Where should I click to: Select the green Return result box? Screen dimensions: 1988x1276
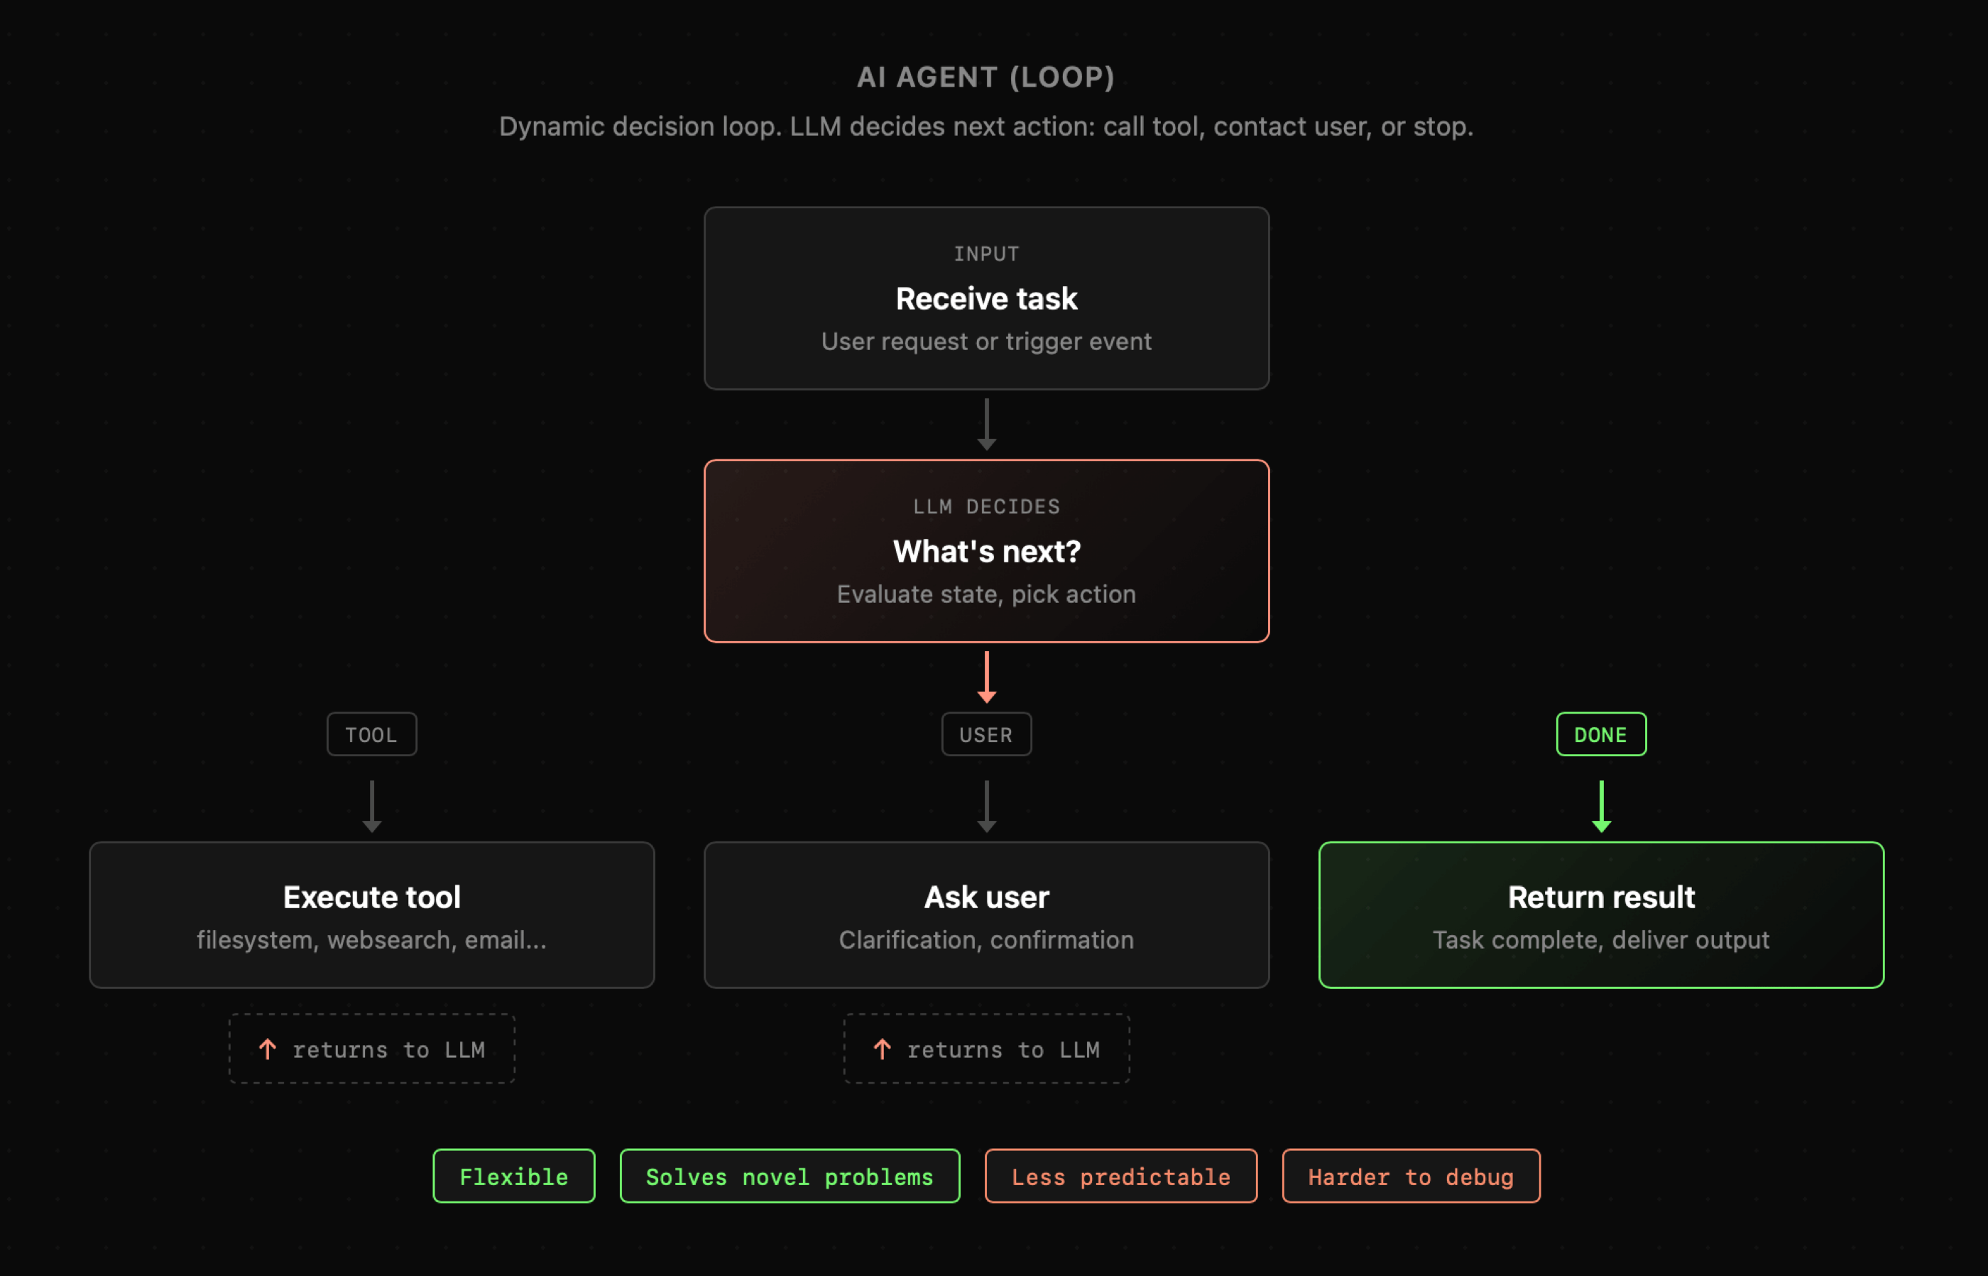(x=1600, y=915)
